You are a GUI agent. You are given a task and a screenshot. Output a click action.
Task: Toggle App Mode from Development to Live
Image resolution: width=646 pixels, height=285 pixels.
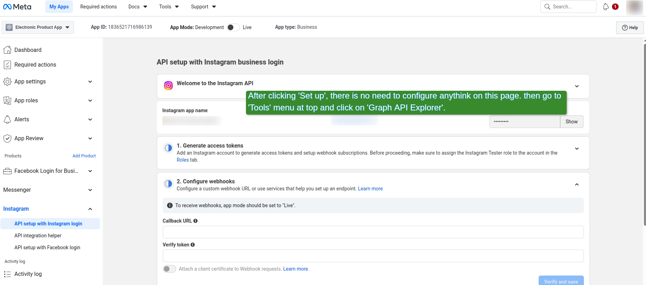point(233,27)
